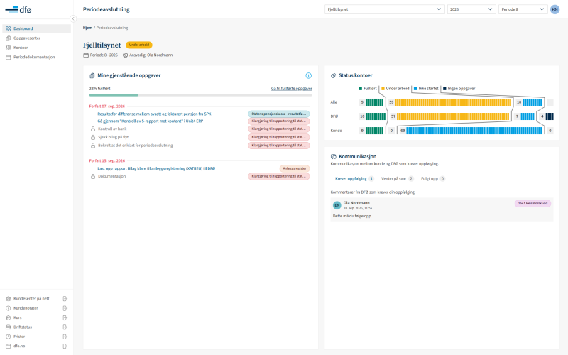Image resolution: width=568 pixels, height=355 pixels.
Task: Open Dashboard in the sidebar
Action: tap(36, 28)
